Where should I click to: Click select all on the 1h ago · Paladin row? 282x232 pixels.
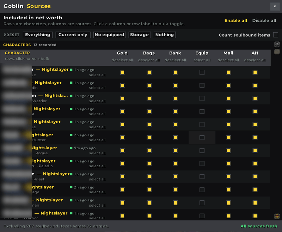tap(97, 166)
